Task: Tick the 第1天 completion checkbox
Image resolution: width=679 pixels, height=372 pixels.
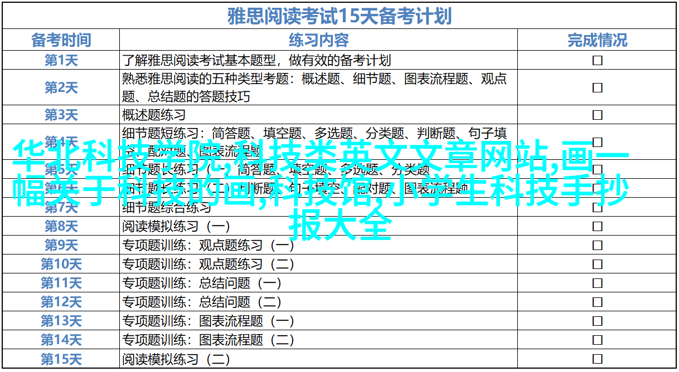Action: 597,60
